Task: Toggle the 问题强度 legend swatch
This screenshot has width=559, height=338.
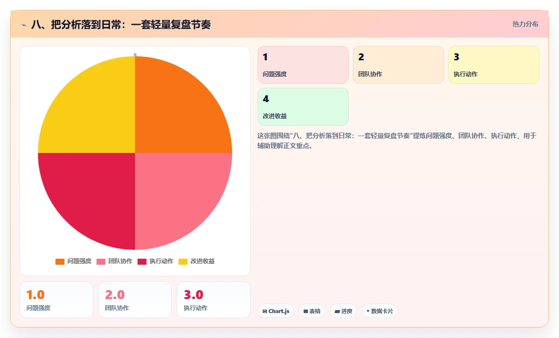Action: [x=60, y=261]
